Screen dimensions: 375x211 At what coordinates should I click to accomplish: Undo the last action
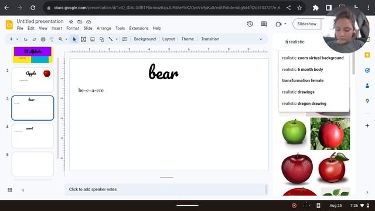point(25,39)
